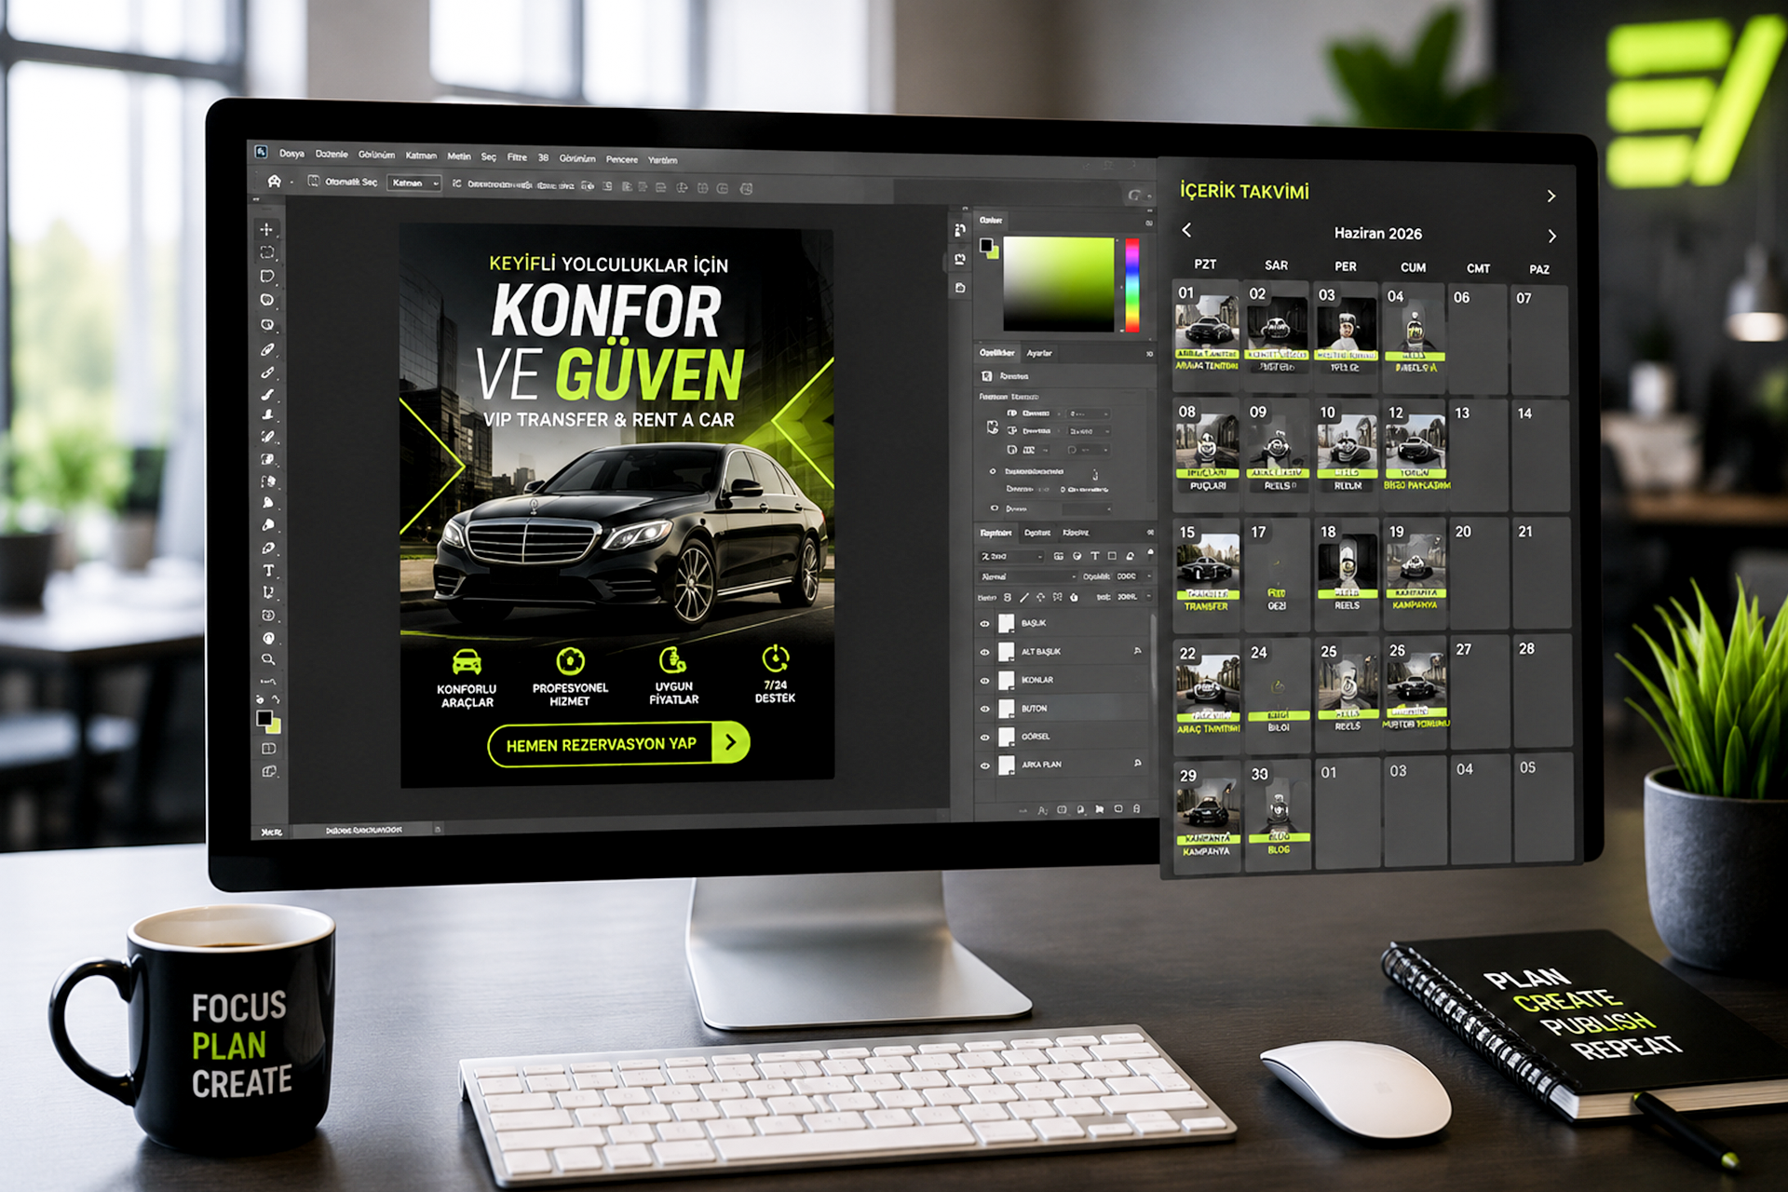The height and width of the screenshot is (1192, 1788).
Task: Select the Zoom magnifier tool
Action: pos(268,659)
